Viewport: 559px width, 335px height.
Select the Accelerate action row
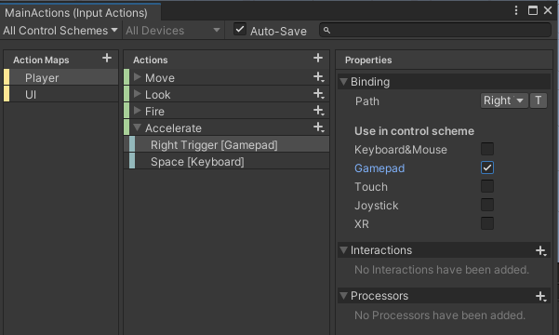(226, 127)
